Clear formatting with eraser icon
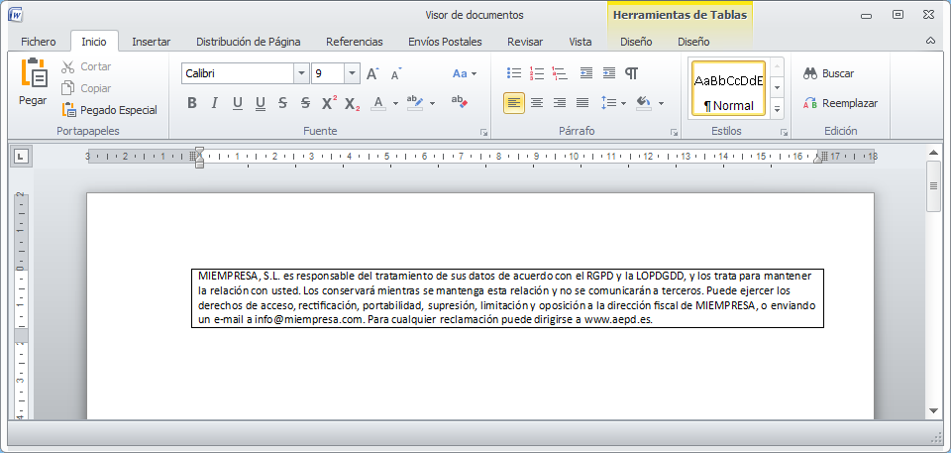 pyautogui.click(x=460, y=102)
